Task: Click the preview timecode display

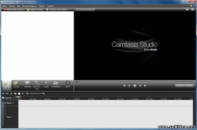Action: click(x=184, y=85)
